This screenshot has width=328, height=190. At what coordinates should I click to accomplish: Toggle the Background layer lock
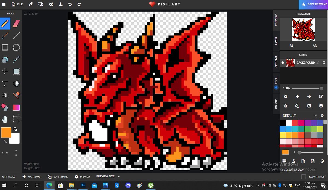[x=318, y=63]
